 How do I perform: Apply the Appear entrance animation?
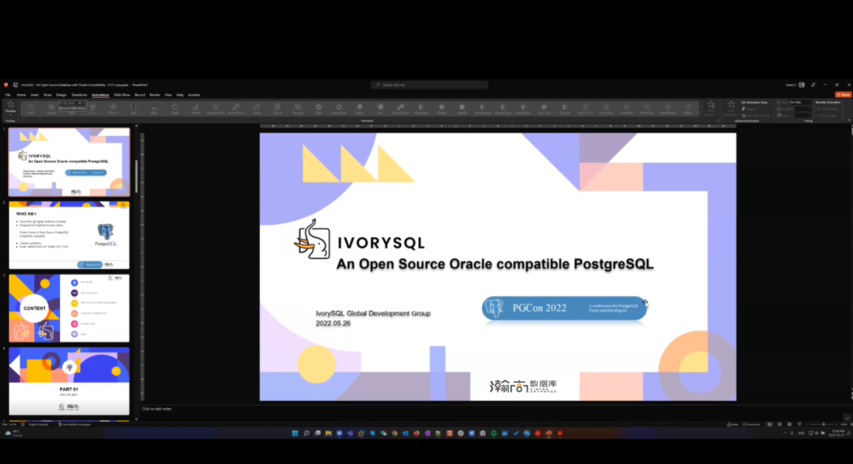click(x=51, y=109)
